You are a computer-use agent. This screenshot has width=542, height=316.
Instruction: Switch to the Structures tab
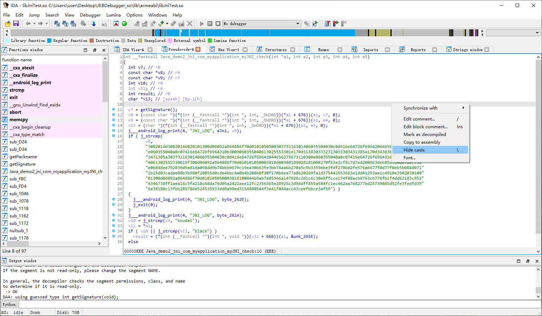[x=276, y=50]
